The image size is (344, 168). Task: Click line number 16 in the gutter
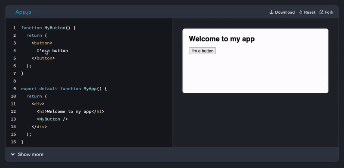13,142
